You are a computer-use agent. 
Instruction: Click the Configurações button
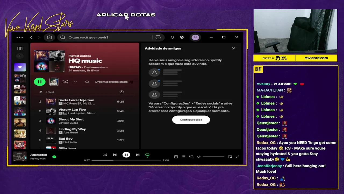click(191, 120)
